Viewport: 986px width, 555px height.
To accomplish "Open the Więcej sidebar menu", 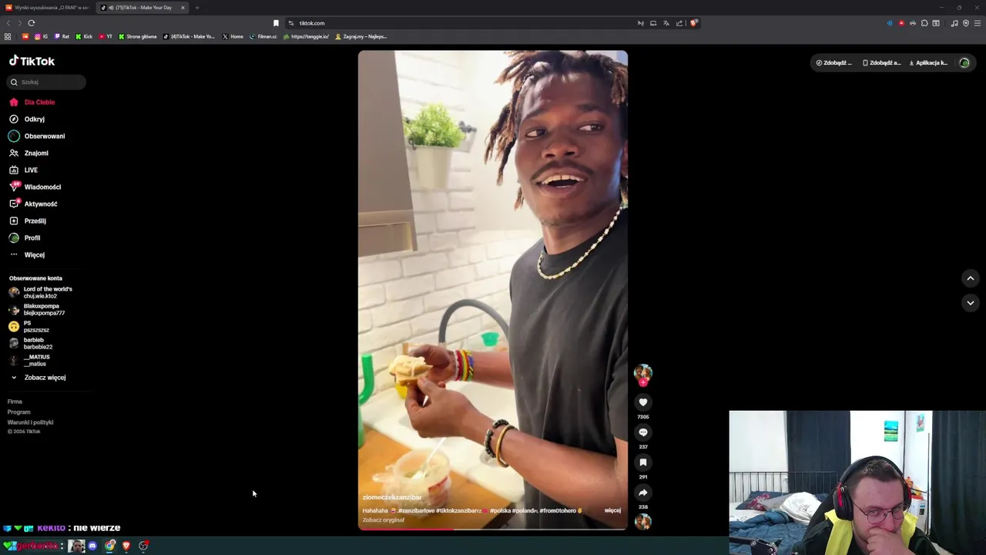I will coord(27,254).
